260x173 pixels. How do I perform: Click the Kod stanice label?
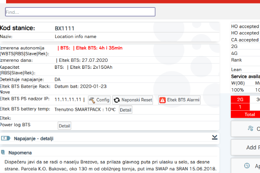[x=17, y=28]
